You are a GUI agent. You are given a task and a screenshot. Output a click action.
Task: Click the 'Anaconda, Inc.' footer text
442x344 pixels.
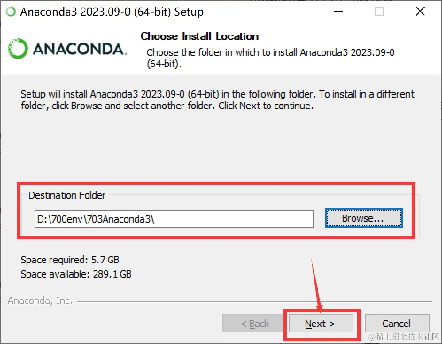(x=40, y=301)
